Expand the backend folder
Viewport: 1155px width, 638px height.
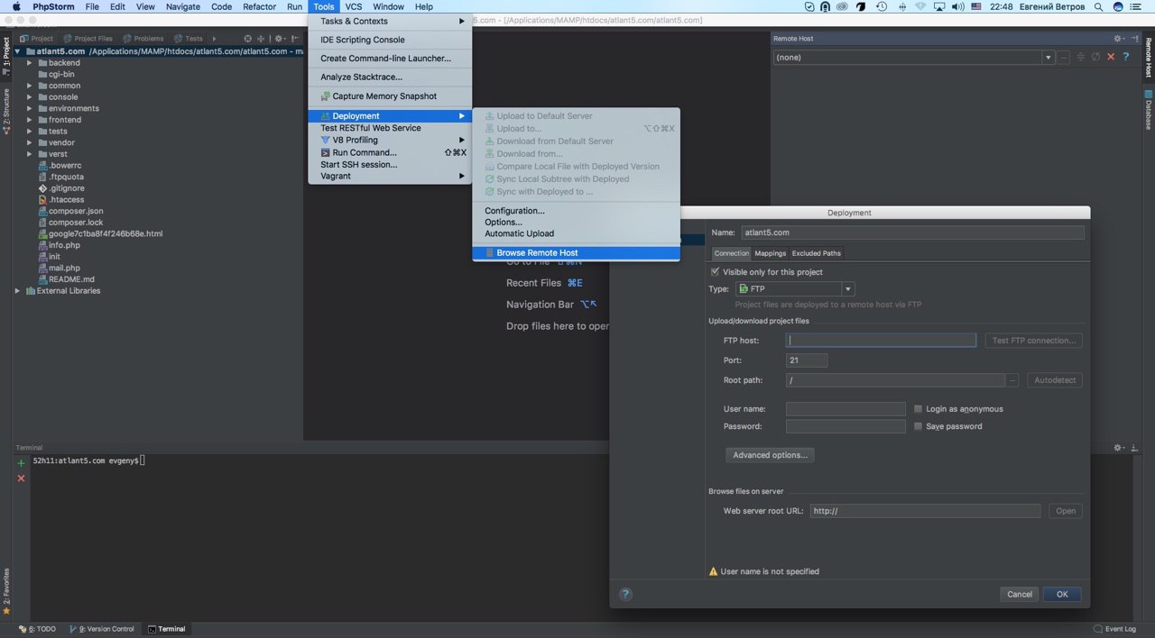point(30,63)
